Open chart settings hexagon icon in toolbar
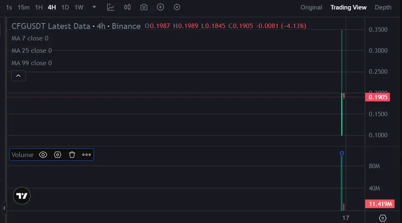This screenshot has width=402, height=223. point(177,7)
